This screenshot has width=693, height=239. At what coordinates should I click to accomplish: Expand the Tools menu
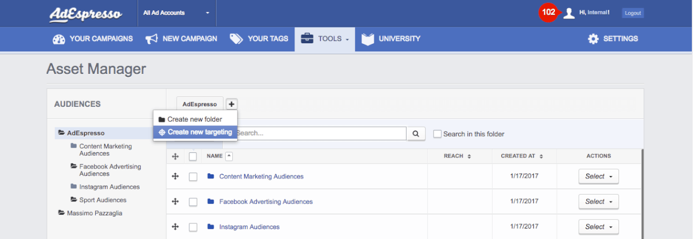coord(325,39)
